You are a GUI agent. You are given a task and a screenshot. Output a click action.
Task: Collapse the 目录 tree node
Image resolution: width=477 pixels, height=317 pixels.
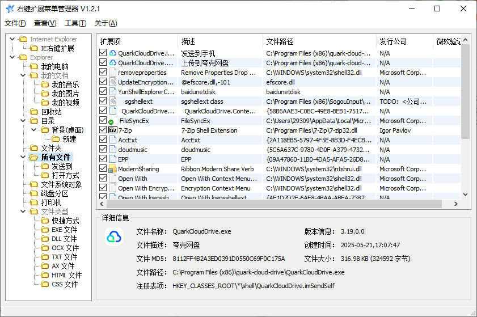23,121
